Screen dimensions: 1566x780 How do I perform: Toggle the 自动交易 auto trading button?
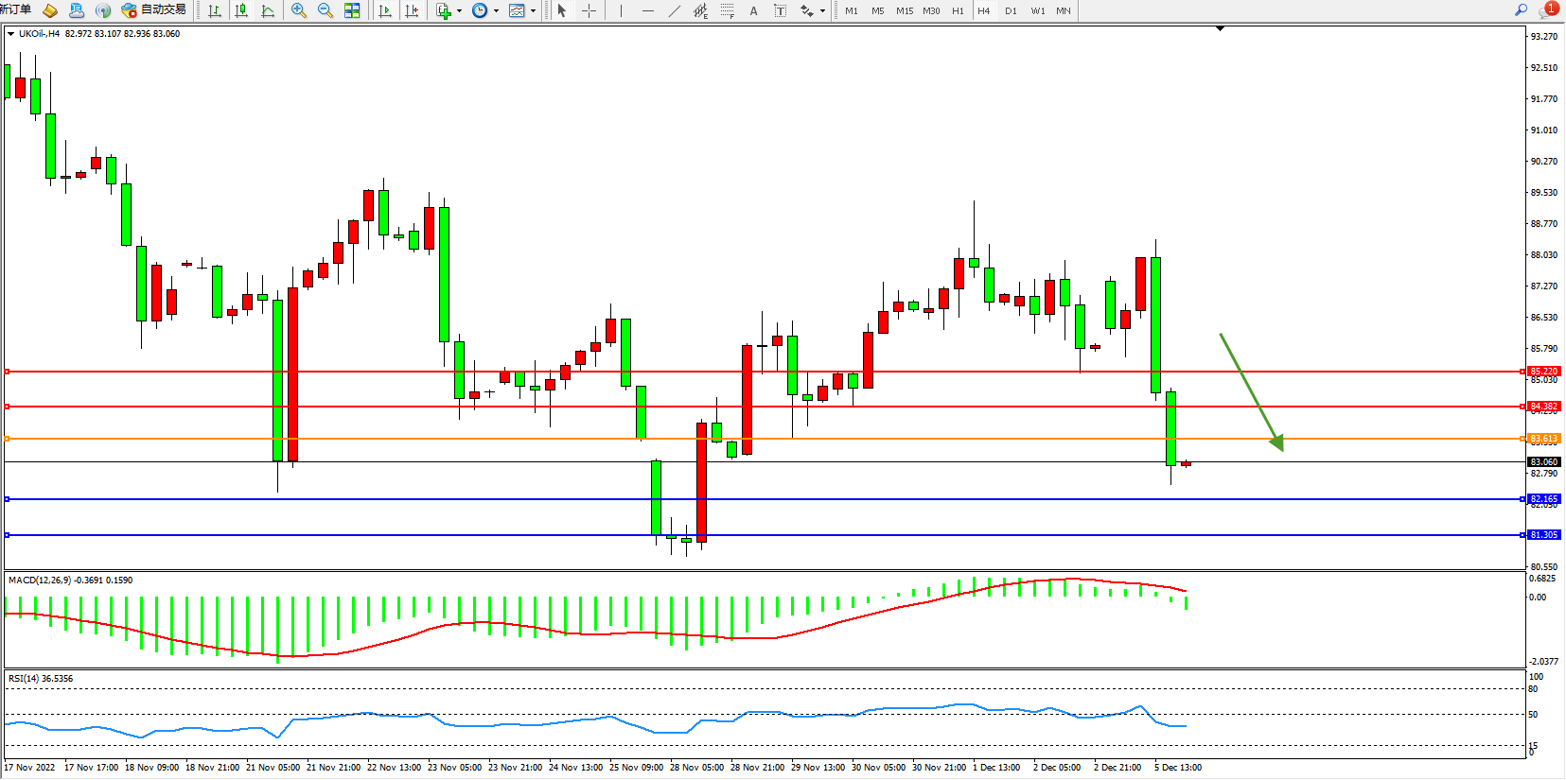[x=154, y=10]
